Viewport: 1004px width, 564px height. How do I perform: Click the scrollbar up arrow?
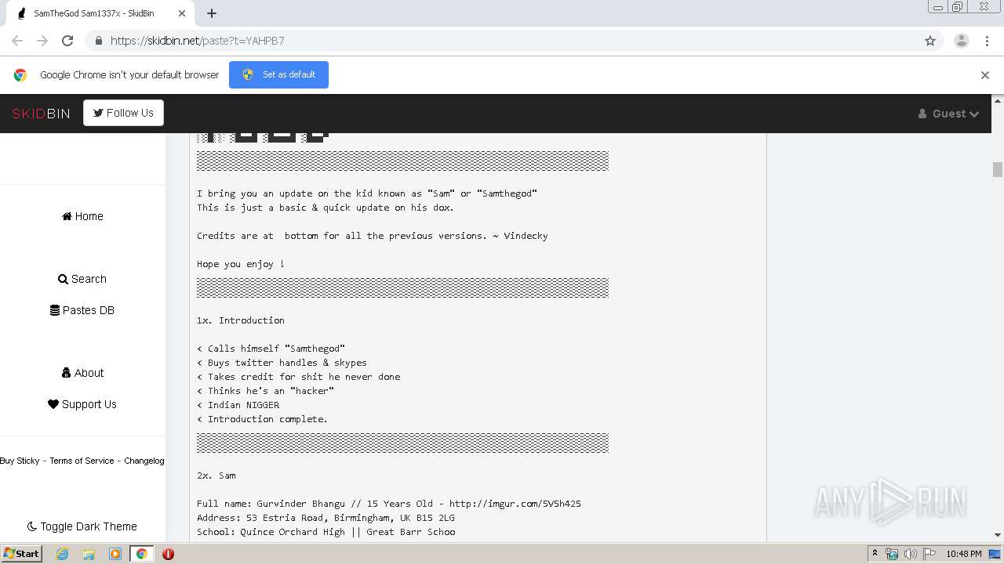click(x=998, y=100)
